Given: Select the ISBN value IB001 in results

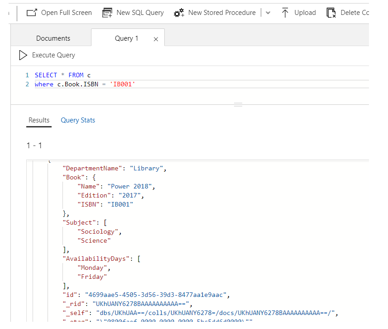Looking at the screenshot, I should click(x=120, y=204).
